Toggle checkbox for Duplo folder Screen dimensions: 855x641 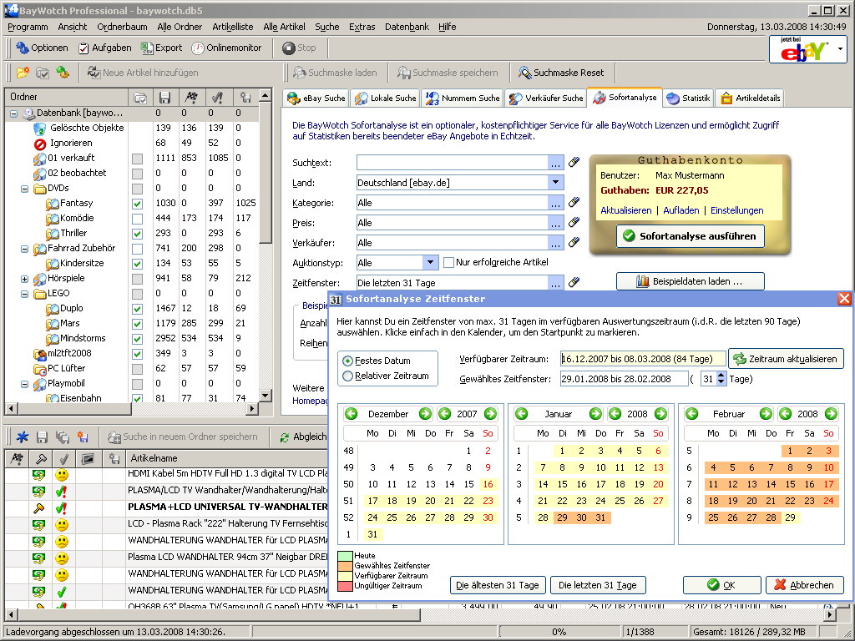point(138,309)
